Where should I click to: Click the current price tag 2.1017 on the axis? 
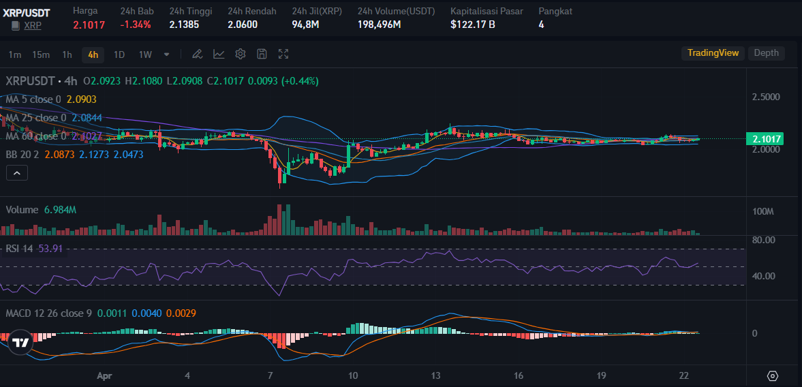pyautogui.click(x=765, y=138)
